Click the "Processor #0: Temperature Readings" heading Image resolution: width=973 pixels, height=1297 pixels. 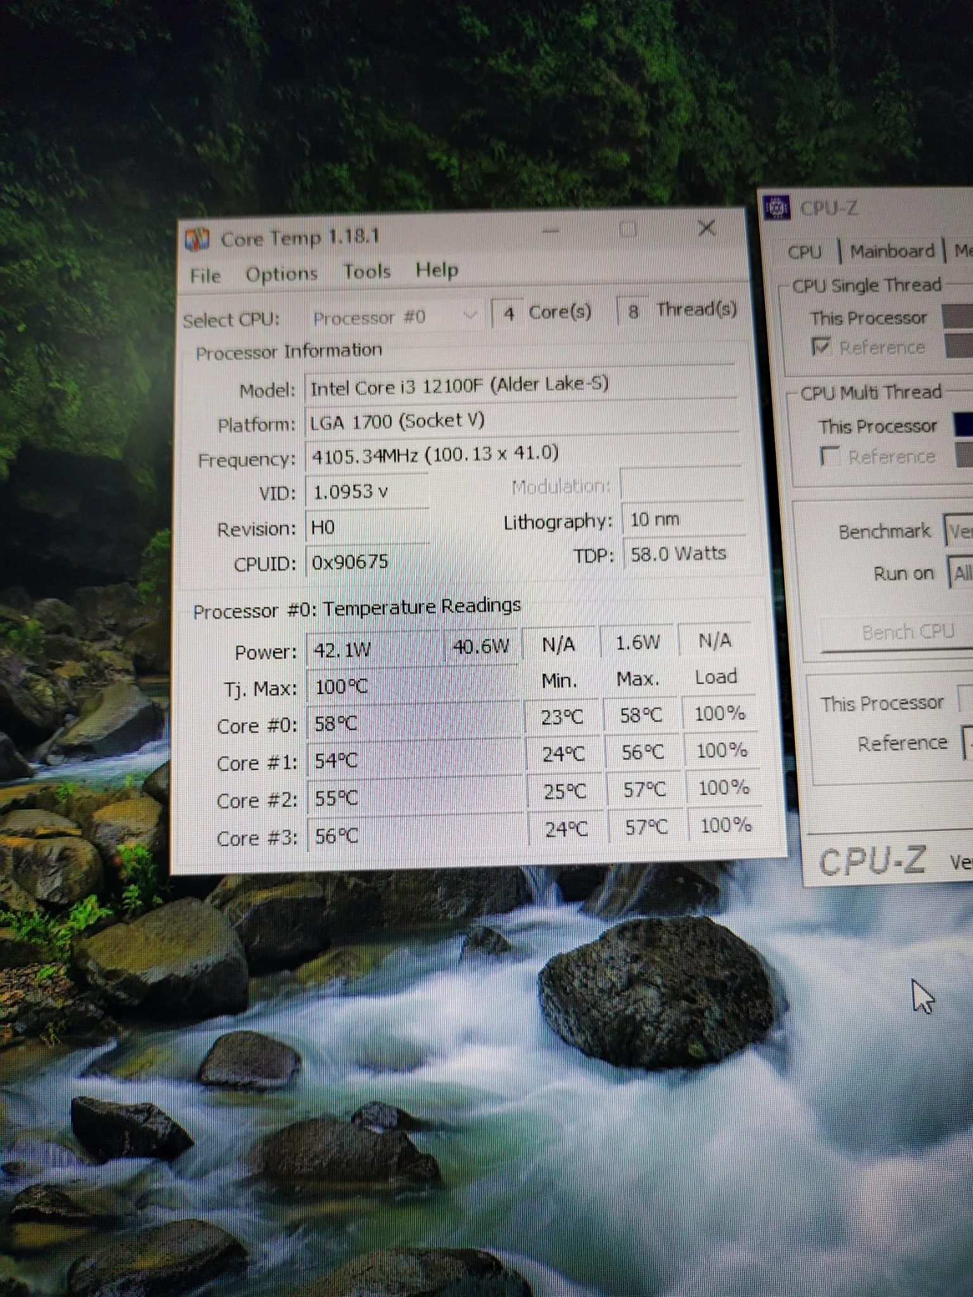click(x=357, y=609)
